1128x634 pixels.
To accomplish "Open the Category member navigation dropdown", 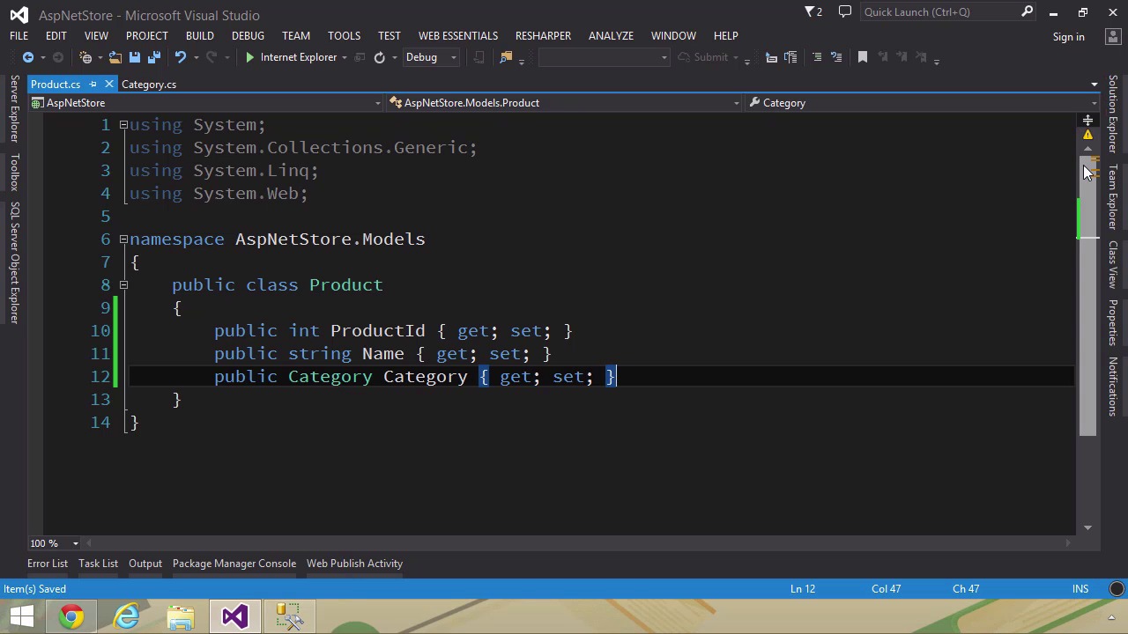I will (x=1094, y=103).
